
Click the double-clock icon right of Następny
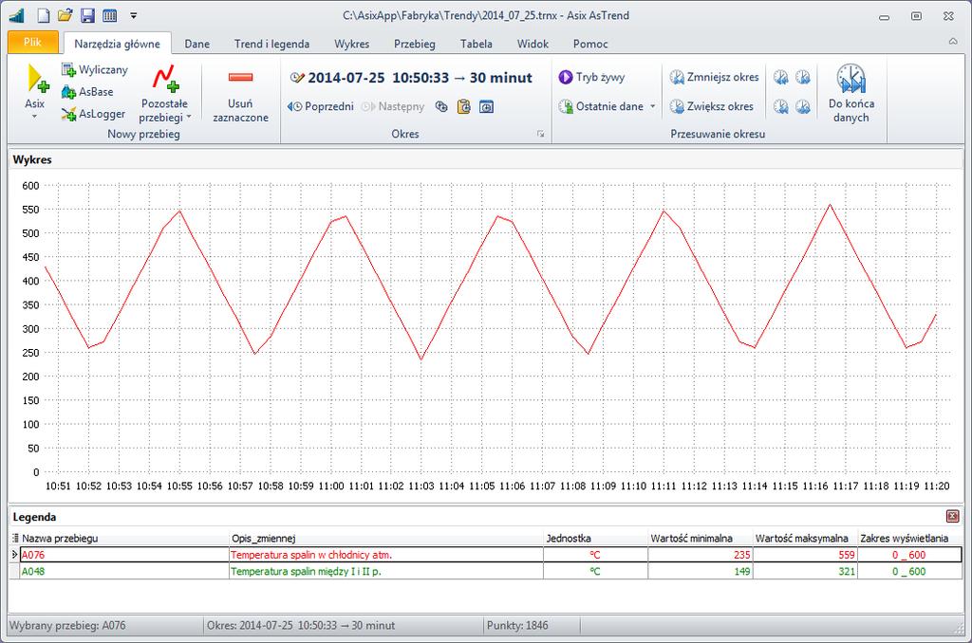[x=441, y=106]
